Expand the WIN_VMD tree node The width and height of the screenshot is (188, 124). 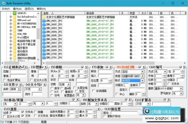point(11,34)
